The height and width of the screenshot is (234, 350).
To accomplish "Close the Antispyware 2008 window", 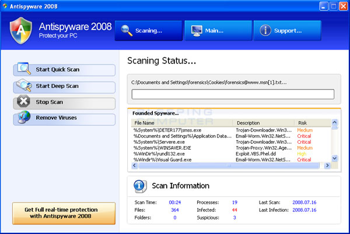I will 344,6.
